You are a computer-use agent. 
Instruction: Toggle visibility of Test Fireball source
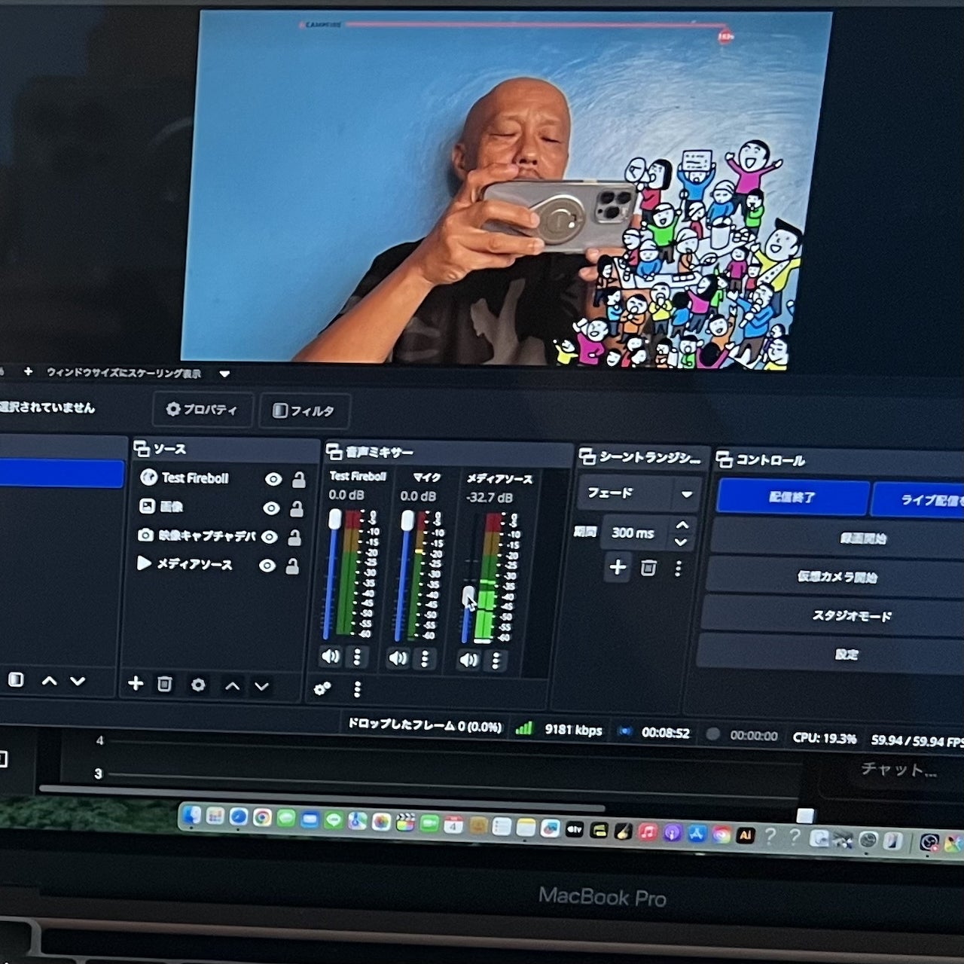pos(273,479)
